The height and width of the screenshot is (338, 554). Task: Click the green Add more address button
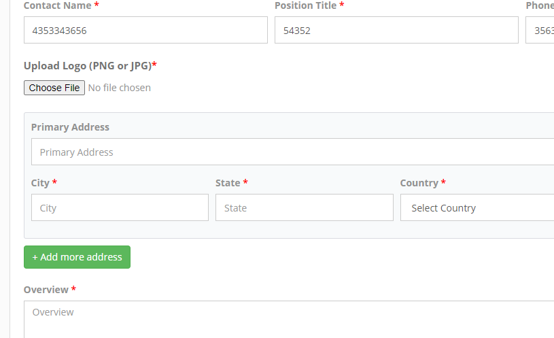coord(77,257)
